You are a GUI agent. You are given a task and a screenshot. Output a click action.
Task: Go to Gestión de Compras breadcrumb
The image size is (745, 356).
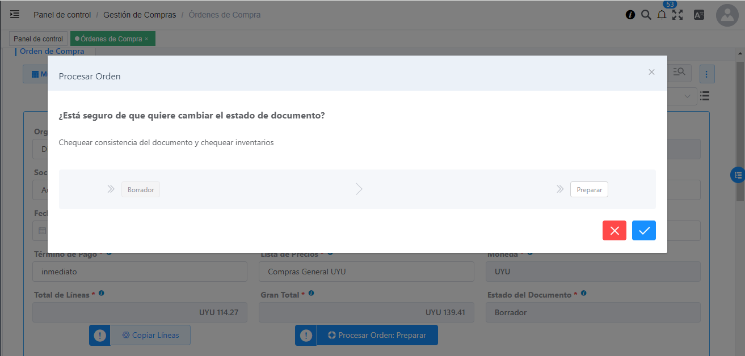[140, 15]
